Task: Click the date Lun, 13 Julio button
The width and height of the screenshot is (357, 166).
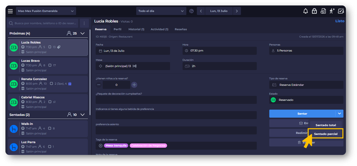Action: click(219, 11)
